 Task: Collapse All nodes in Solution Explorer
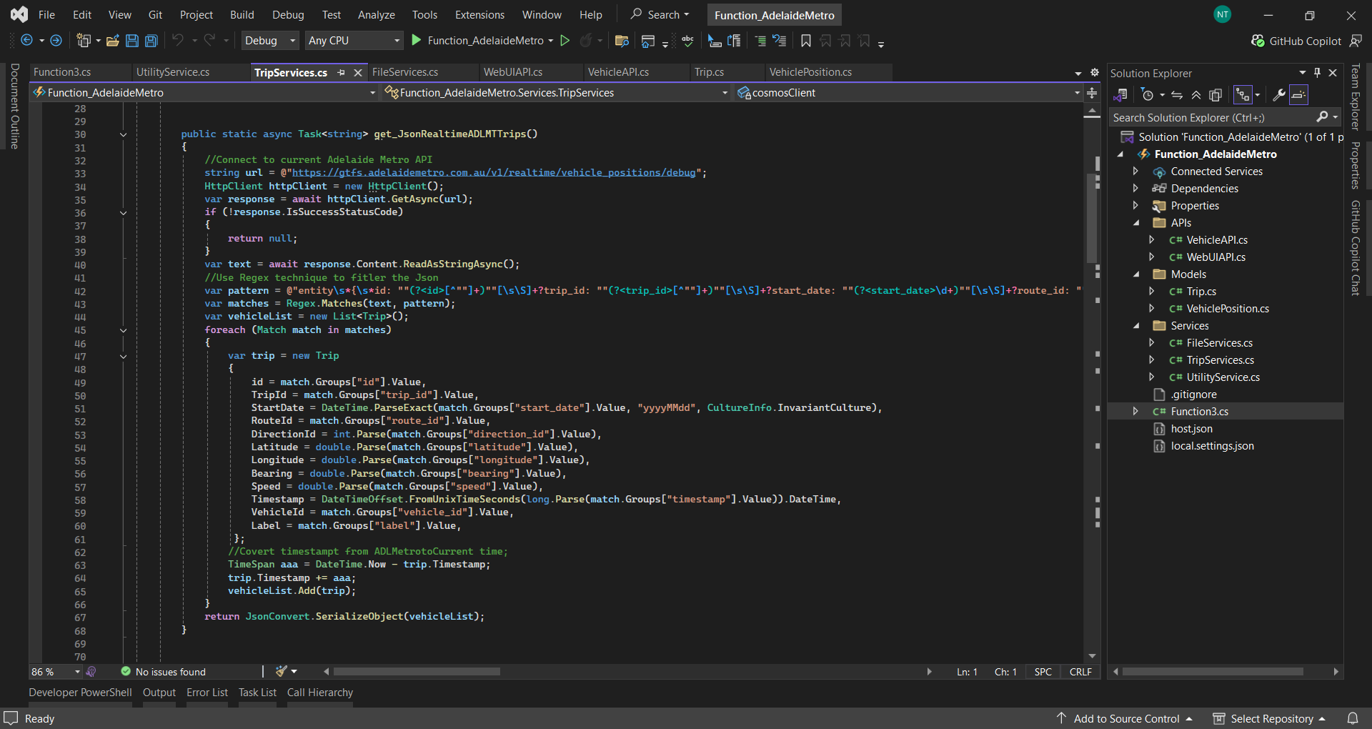click(1196, 94)
